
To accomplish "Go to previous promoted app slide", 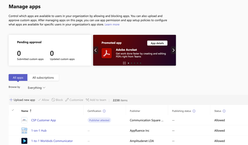I will [x=96, y=50].
